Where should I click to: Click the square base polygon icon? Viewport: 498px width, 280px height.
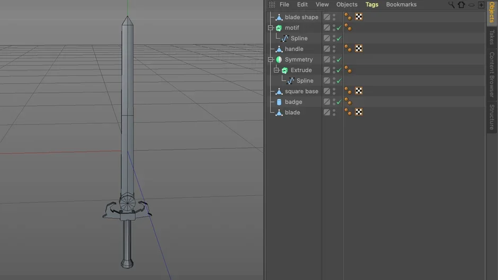point(279,92)
